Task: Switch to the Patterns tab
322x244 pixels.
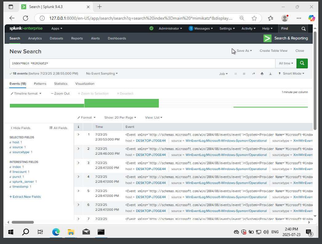Action: (x=40, y=84)
